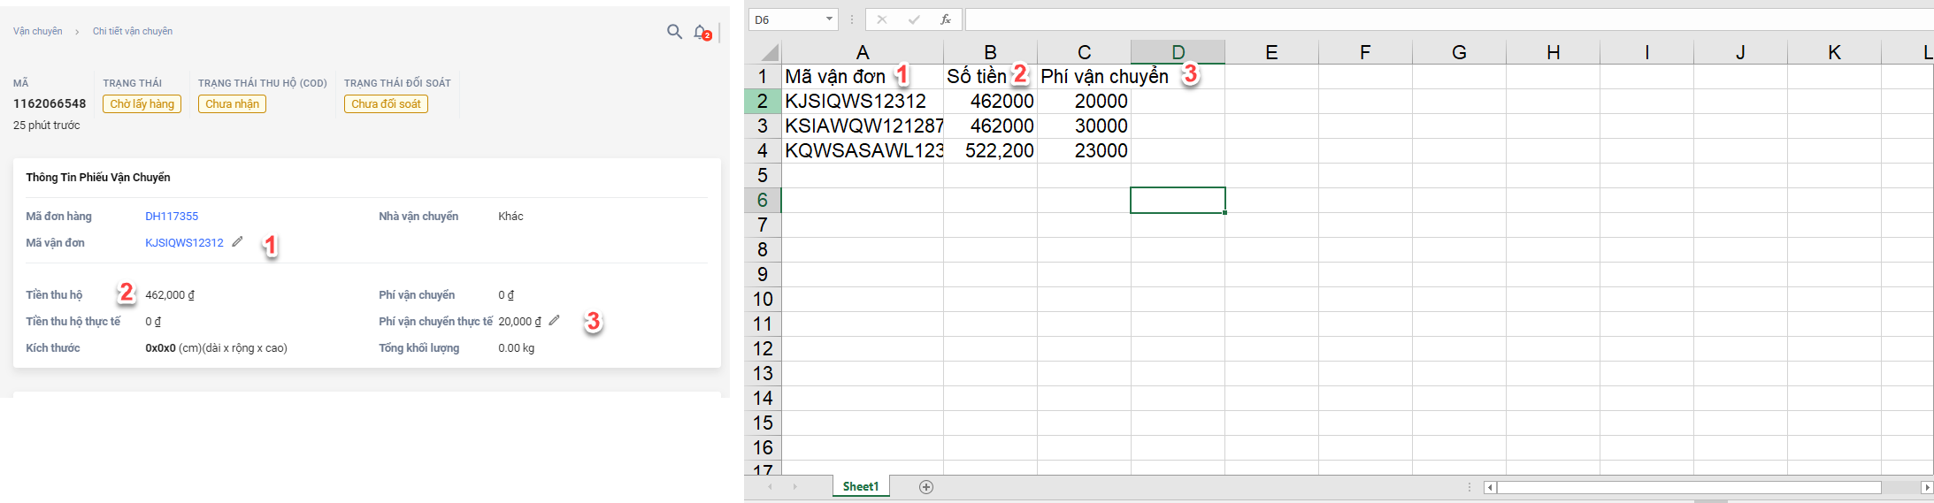Click the formula bar Enter checkmark icon
Viewport: 1934px width, 503px height.
pyautogui.click(x=914, y=19)
